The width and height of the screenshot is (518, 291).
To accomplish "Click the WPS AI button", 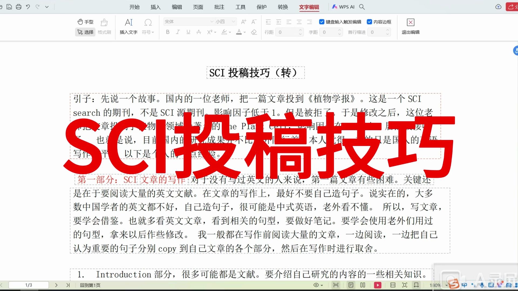I will pyautogui.click(x=343, y=7).
